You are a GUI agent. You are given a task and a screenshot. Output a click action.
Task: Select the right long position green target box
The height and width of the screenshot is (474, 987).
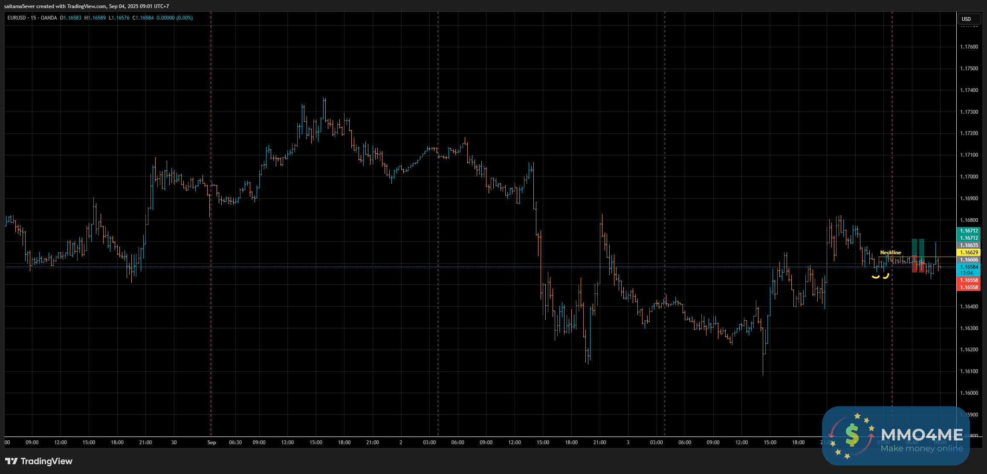tap(922, 247)
